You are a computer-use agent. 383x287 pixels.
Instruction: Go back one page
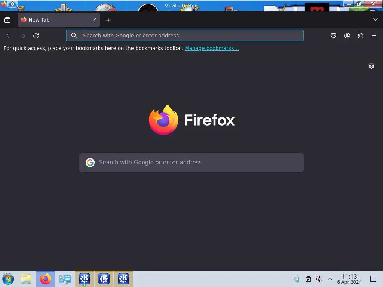click(9, 36)
